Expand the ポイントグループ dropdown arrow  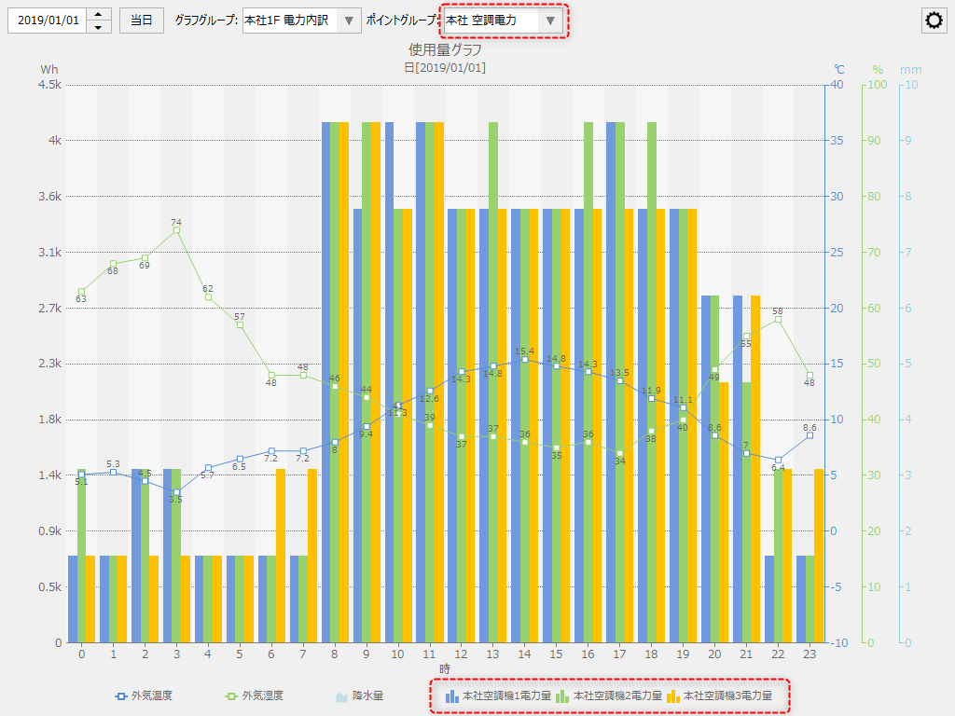[550, 21]
